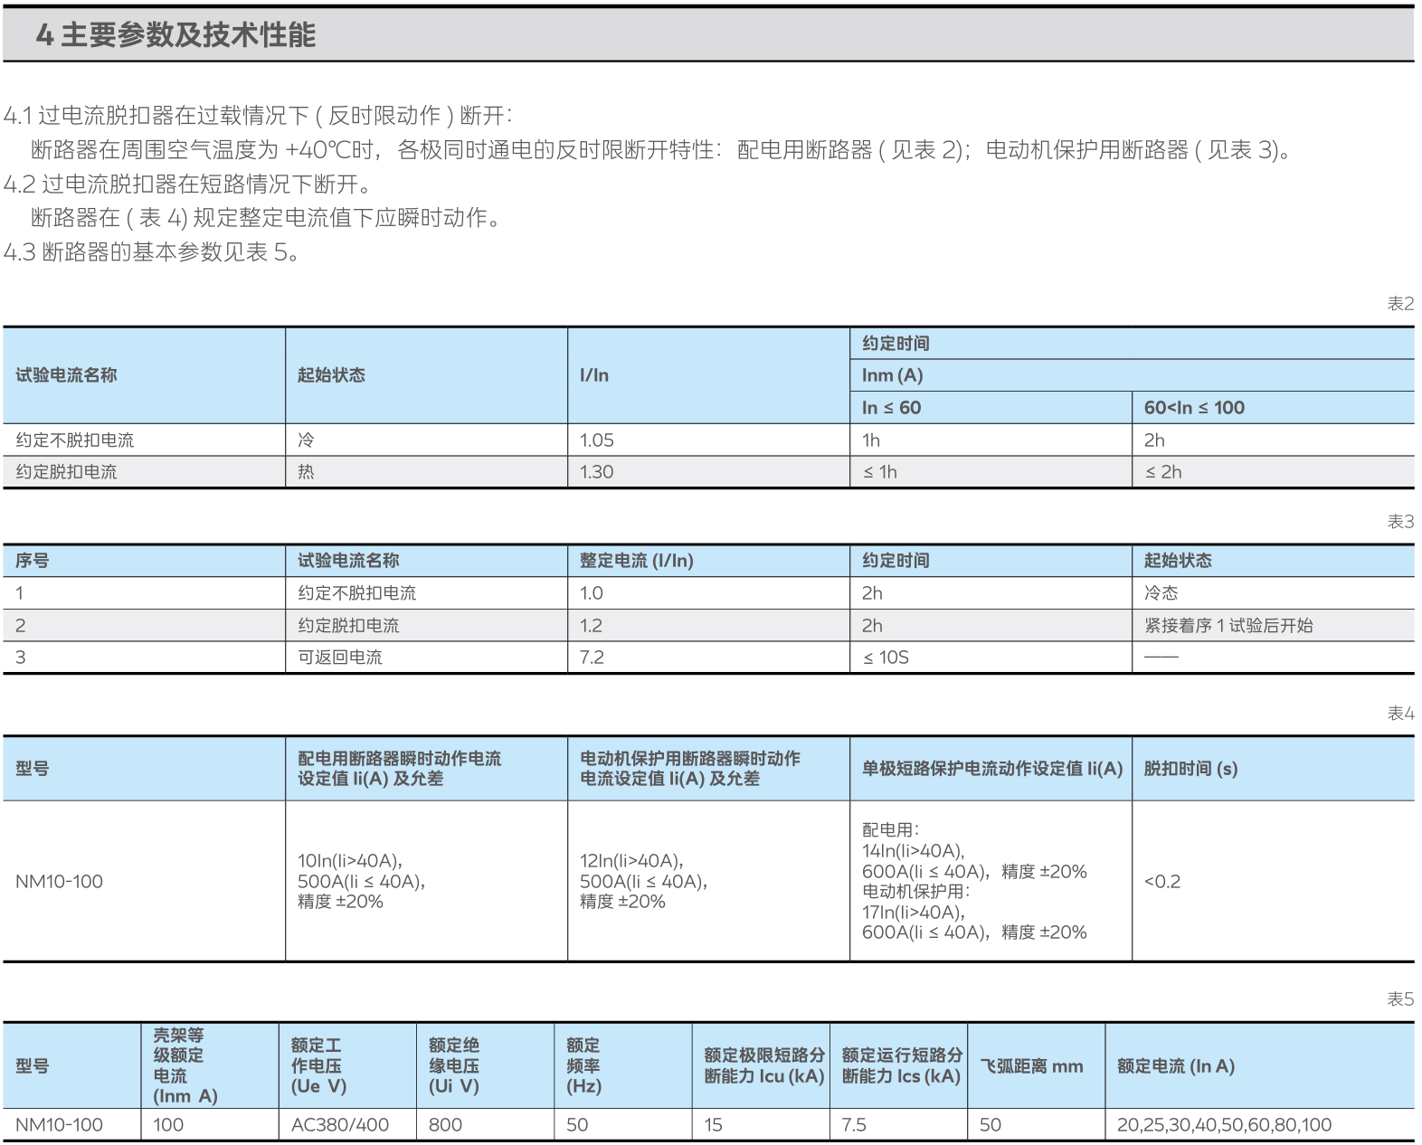The height and width of the screenshot is (1145, 1422).
Task: Click the section heading "4 主要参数及技术性能"
Action: (175, 35)
